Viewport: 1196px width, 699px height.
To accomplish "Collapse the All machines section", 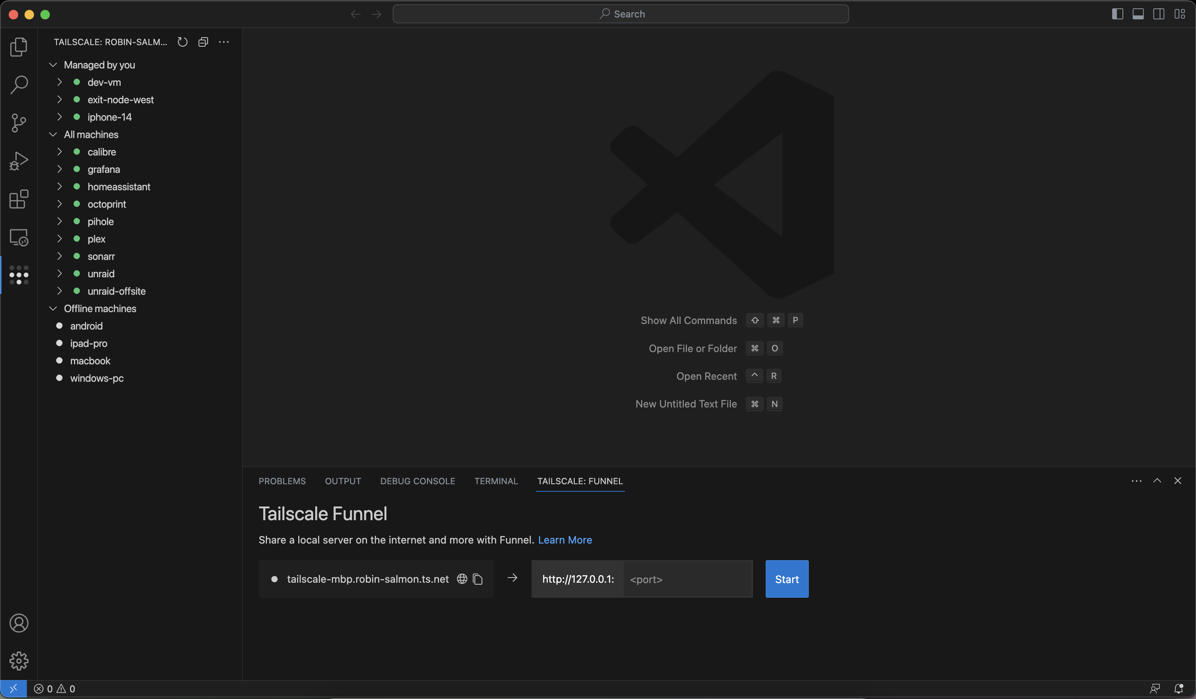I will (x=51, y=134).
